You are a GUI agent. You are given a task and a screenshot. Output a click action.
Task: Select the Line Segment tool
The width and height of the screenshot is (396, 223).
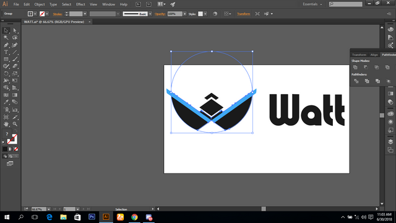tap(15, 52)
